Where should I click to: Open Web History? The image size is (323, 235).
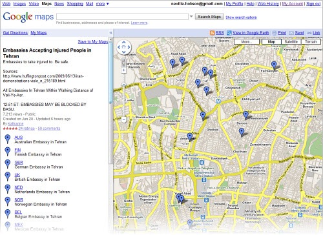pos(268,4)
